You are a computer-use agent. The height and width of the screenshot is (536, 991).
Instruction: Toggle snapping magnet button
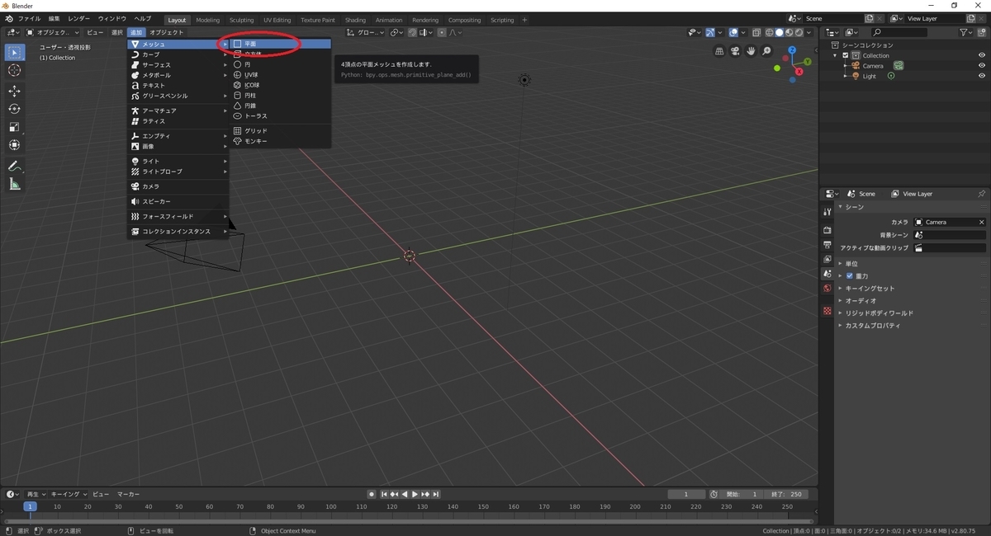413,32
